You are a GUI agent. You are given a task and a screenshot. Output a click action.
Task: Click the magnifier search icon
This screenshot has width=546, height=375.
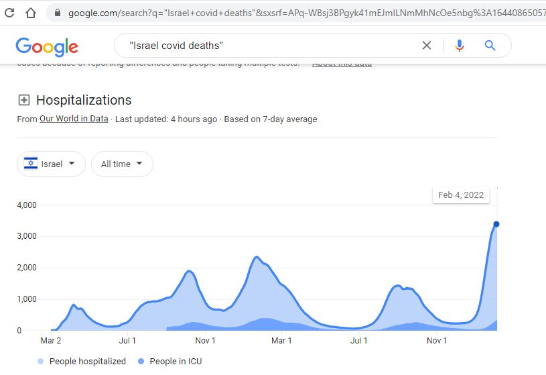pyautogui.click(x=490, y=46)
